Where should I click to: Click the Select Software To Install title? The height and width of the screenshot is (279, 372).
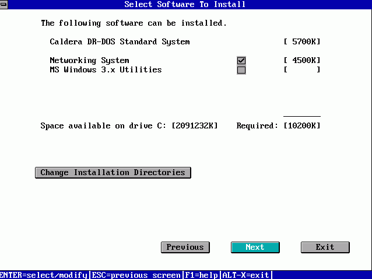tap(185, 5)
